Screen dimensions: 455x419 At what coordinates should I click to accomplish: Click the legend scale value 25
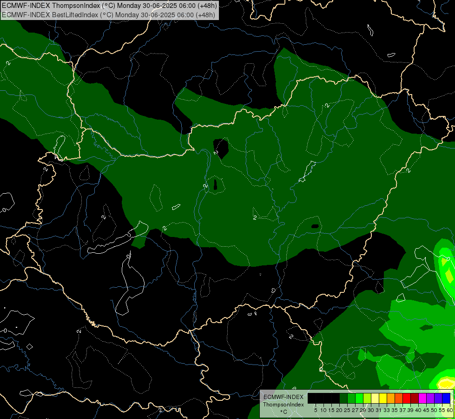coord(347,410)
